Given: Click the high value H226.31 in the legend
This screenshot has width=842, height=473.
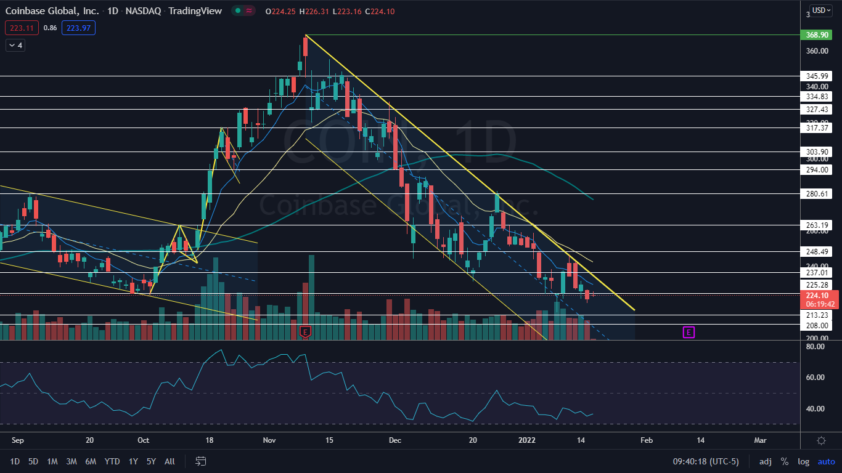Looking at the screenshot, I should pyautogui.click(x=314, y=11).
